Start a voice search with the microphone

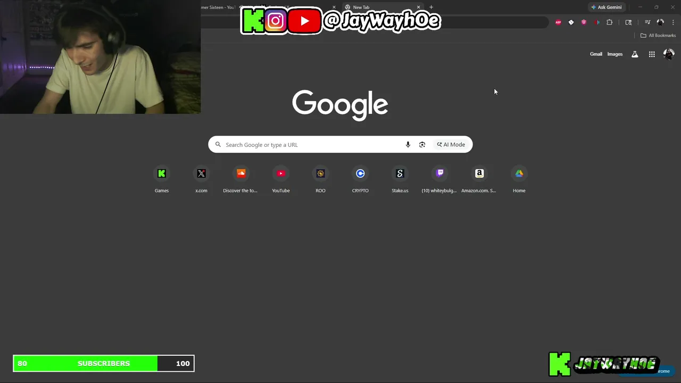click(x=408, y=145)
